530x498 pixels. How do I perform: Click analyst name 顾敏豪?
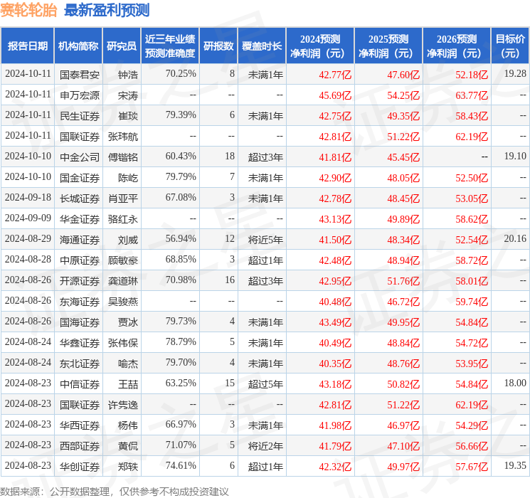click(x=123, y=260)
